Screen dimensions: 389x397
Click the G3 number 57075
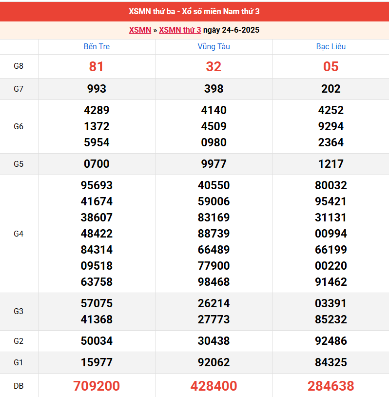click(x=97, y=303)
